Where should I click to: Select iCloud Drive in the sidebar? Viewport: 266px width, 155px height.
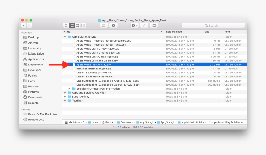point(36,54)
